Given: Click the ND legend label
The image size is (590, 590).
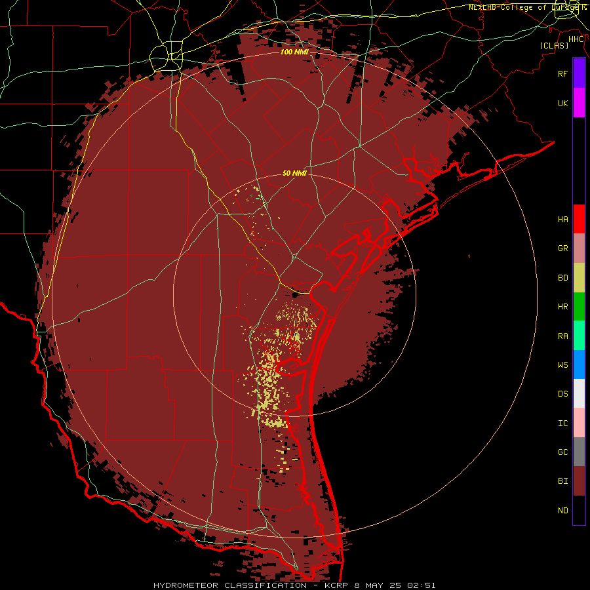Looking at the screenshot, I should (x=562, y=511).
